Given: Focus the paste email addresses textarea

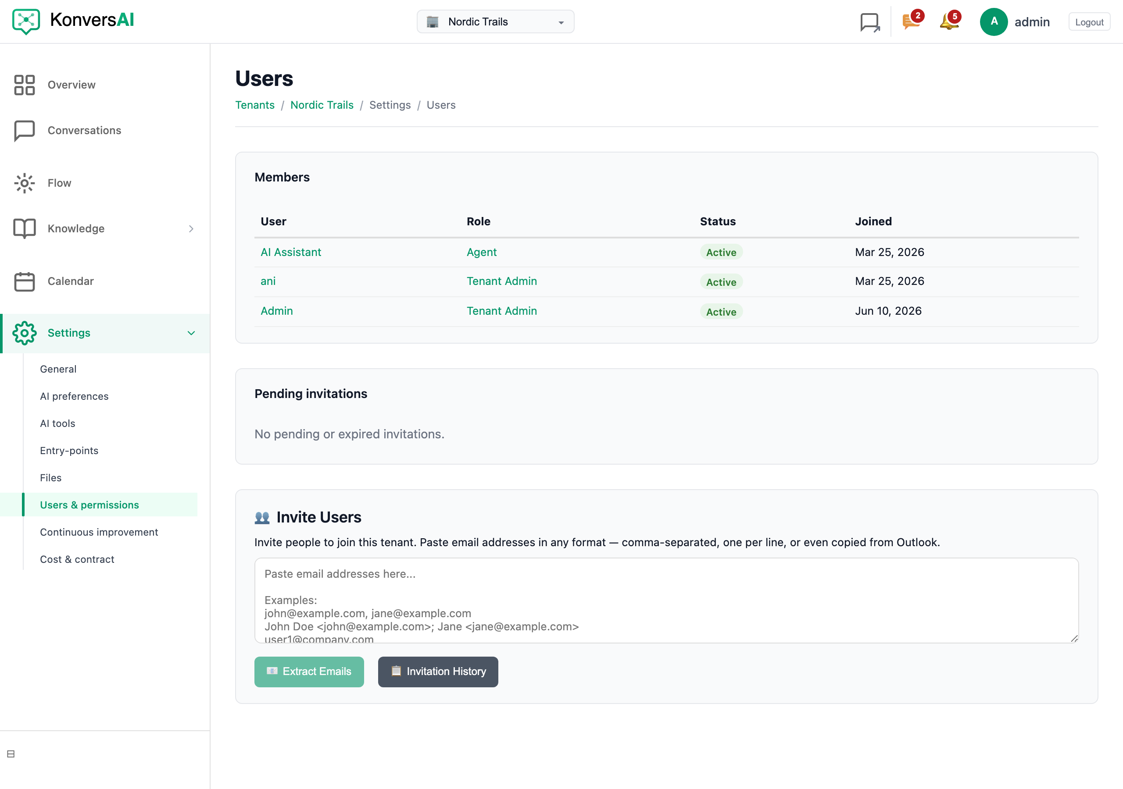Looking at the screenshot, I should click(x=666, y=601).
